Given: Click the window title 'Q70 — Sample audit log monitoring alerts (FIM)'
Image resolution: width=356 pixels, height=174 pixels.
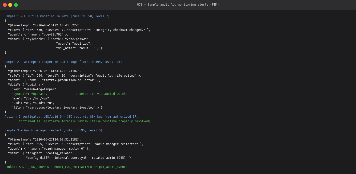Looking at the screenshot, I should tap(178, 5).
